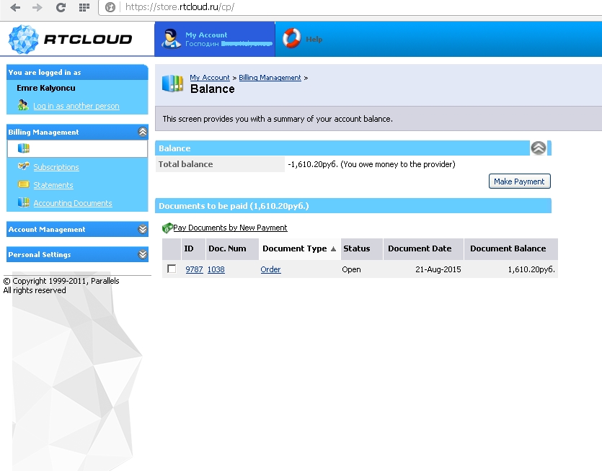Click the green payment icon beside Pay Documents
Screen dimensions: 602x471
[x=167, y=228]
